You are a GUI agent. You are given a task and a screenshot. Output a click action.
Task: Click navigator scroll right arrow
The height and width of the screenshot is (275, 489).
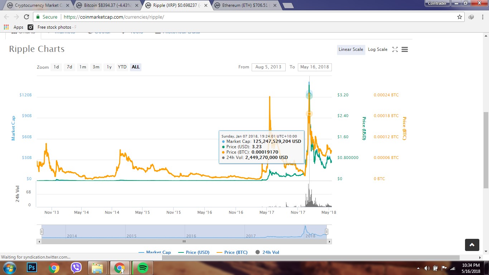(x=329, y=242)
